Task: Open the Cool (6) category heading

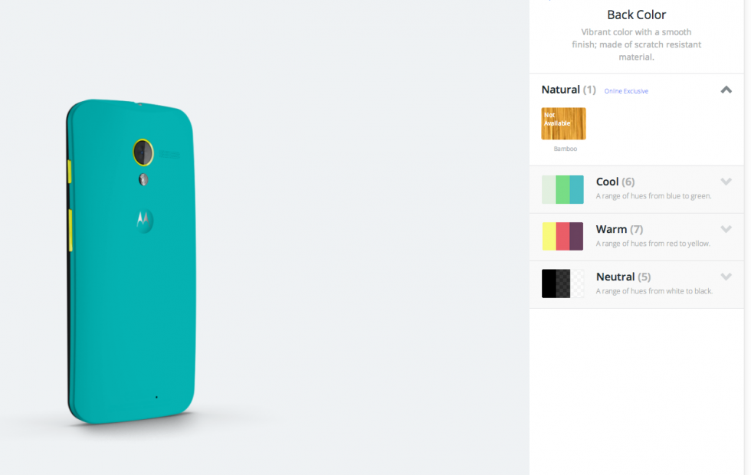Action: [x=615, y=182]
